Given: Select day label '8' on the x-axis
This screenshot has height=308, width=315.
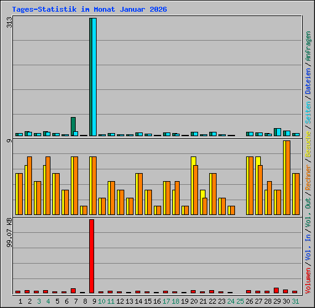Looking at the screenshot, I should tap(85, 301).
